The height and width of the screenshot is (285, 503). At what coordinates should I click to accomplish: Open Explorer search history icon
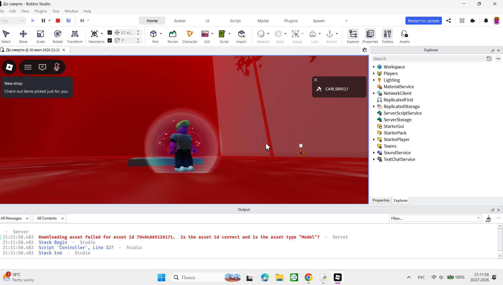click(489, 59)
